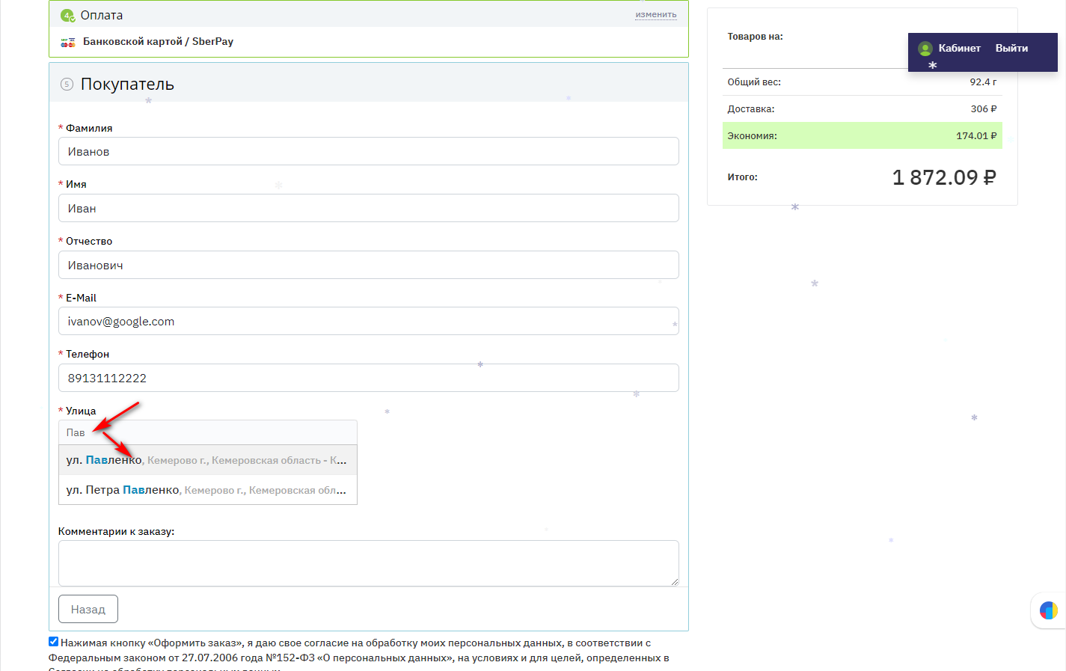Open the round chat widget icon

[1048, 610]
